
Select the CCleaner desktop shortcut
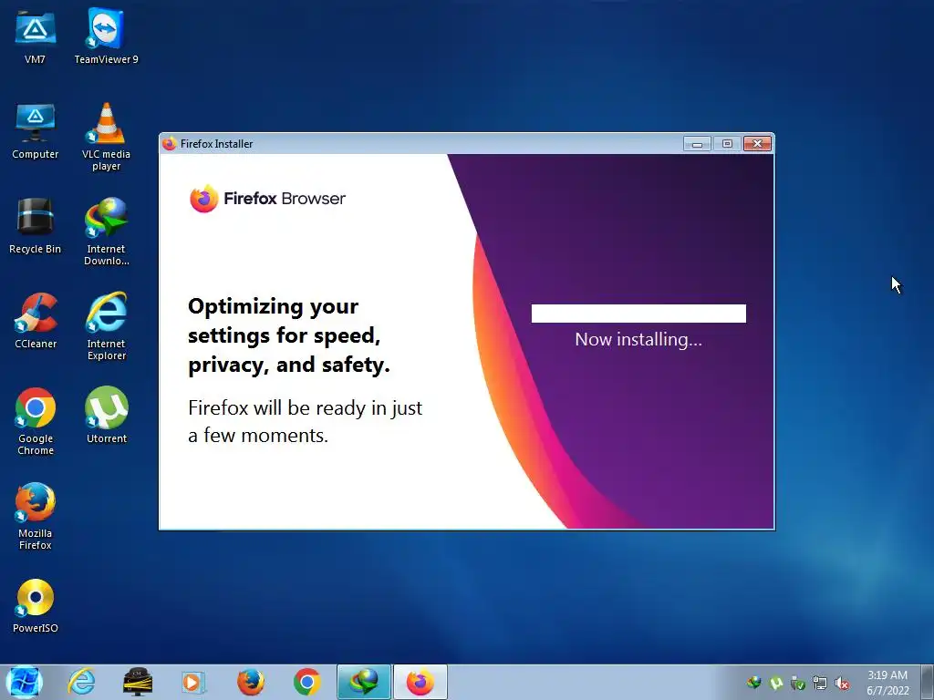coord(36,321)
